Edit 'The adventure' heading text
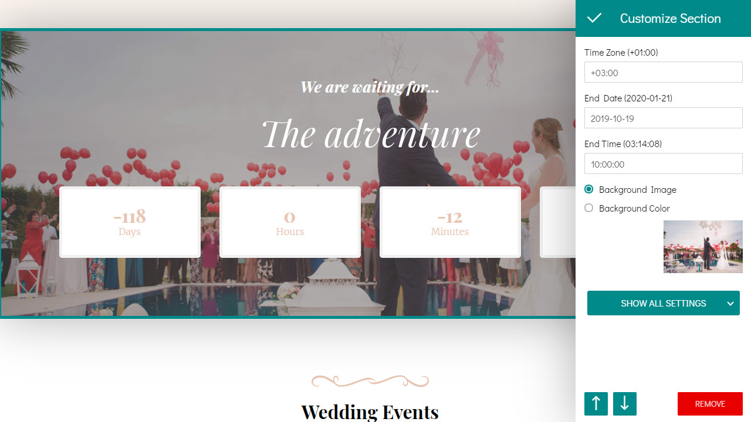751x422 pixels. [x=371, y=134]
